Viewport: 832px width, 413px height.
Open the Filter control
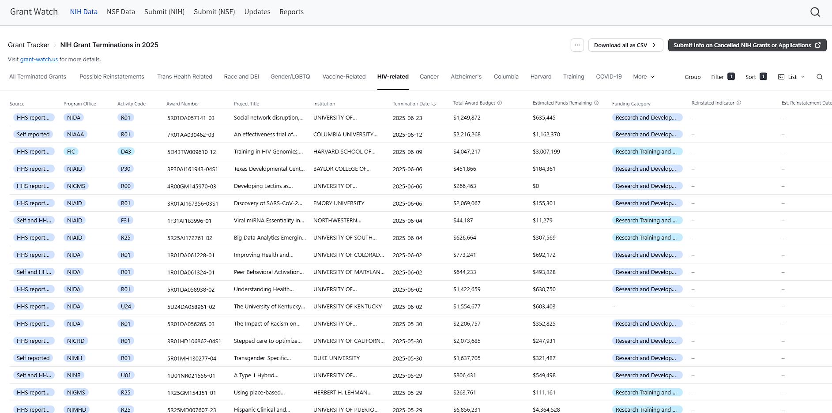tap(723, 77)
